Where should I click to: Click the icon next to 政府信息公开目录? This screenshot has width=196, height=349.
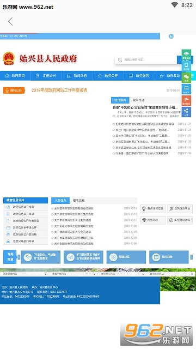[x=8, y=214]
